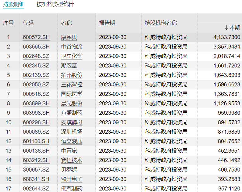The height and width of the screenshot is (192, 242).
Task: Click the 代码 column header
Action: pos(28,23)
